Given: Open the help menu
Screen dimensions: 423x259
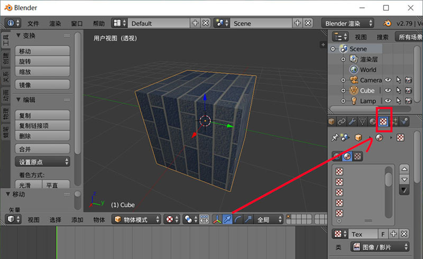Looking at the screenshot, I should (99, 23).
